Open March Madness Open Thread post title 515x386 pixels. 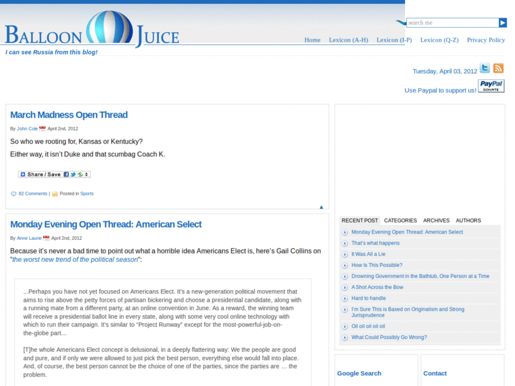[69, 115]
